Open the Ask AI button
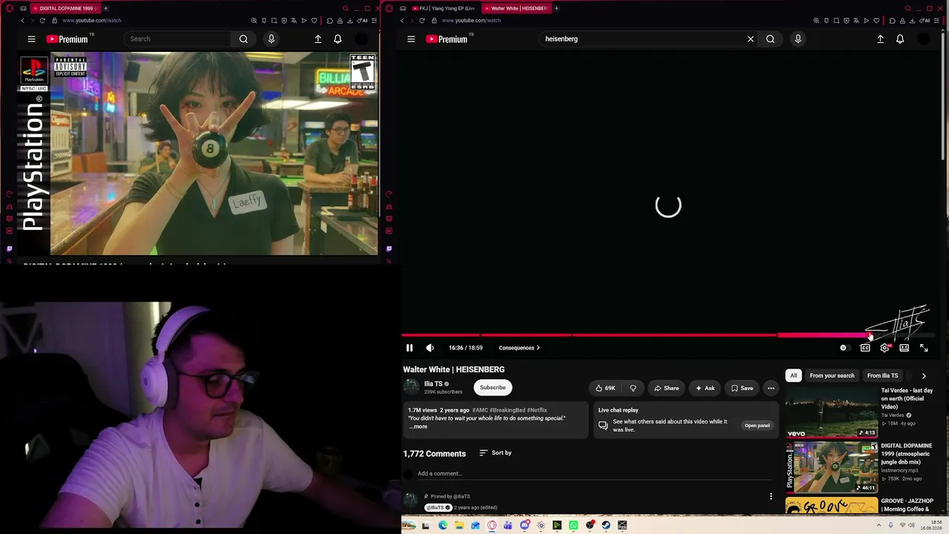This screenshot has width=949, height=534. click(704, 388)
